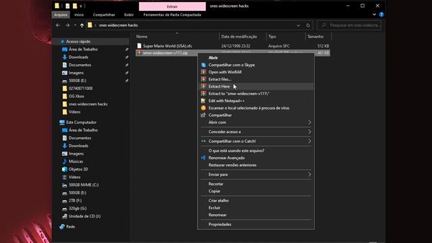
Task: Switch to the Compartilhar ribbon tab
Action: tap(104, 15)
